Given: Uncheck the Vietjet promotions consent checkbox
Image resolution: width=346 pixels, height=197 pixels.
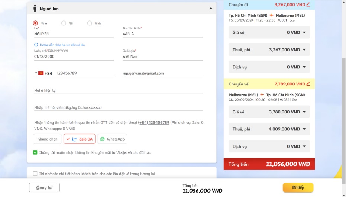Looking at the screenshot, I should pyautogui.click(x=35, y=152).
